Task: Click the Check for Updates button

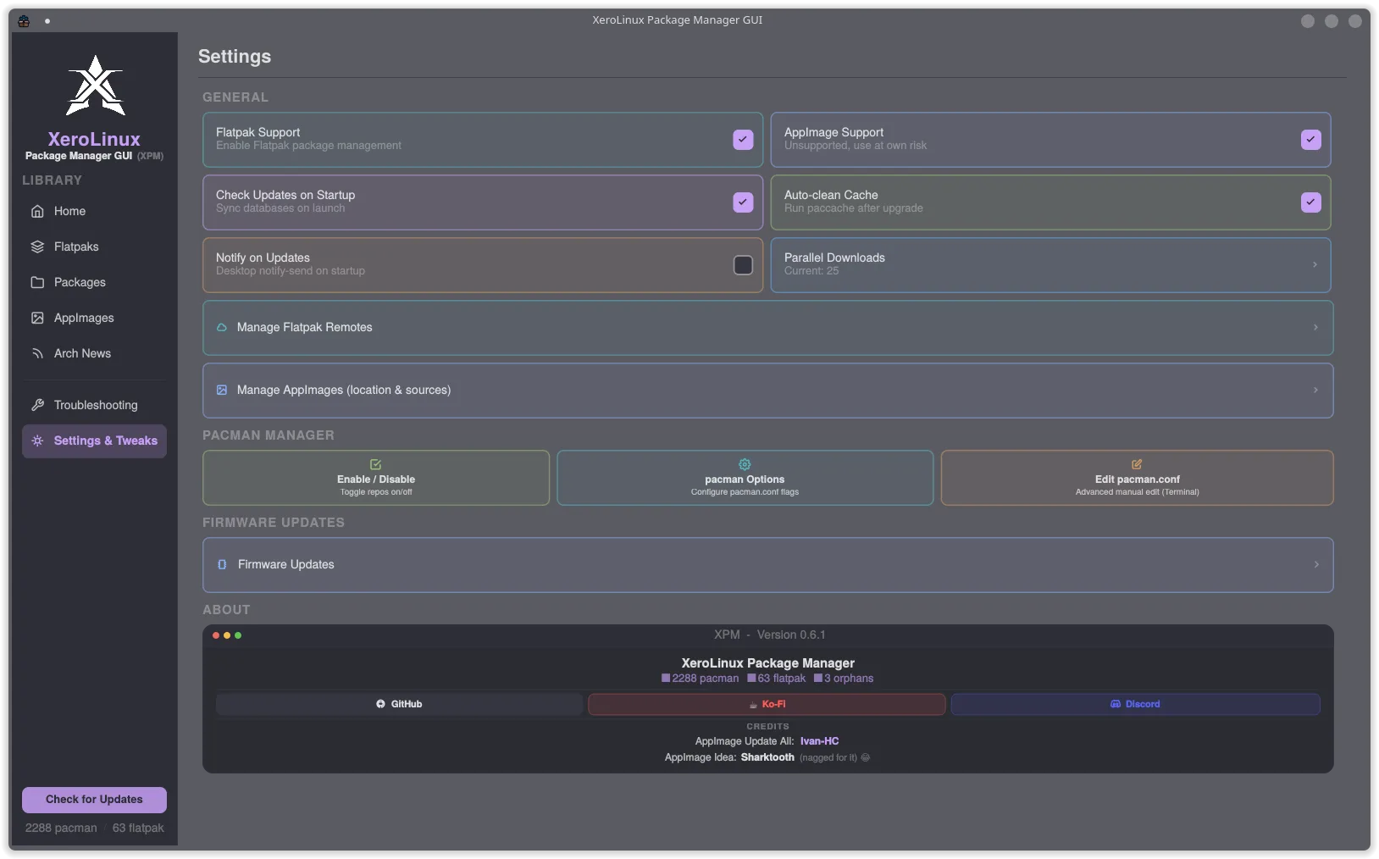Action: (x=94, y=800)
